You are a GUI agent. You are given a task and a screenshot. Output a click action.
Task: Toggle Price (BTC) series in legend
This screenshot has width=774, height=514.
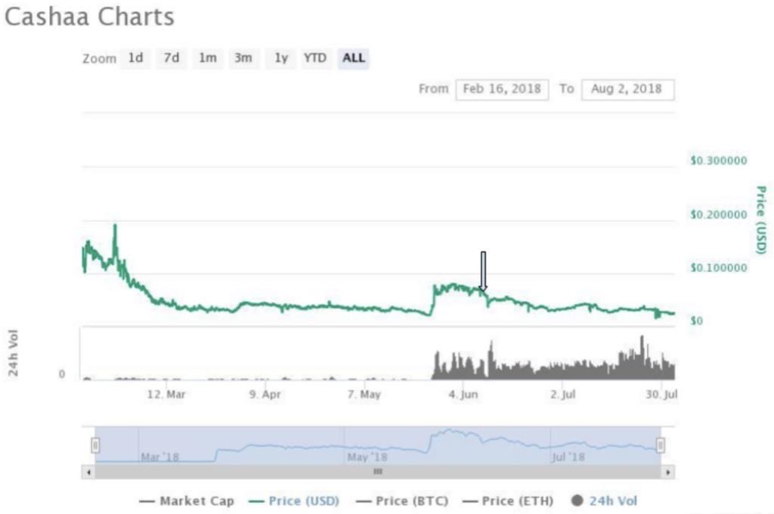[x=402, y=501]
